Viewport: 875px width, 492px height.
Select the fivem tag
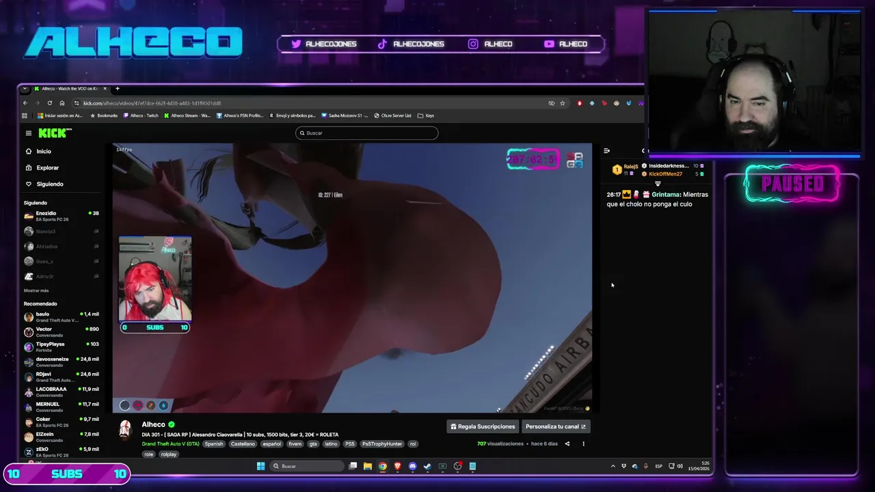295,443
